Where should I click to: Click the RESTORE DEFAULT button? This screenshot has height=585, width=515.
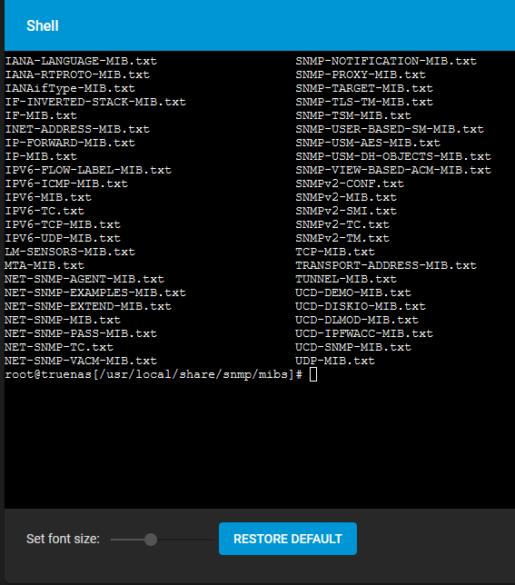point(288,539)
